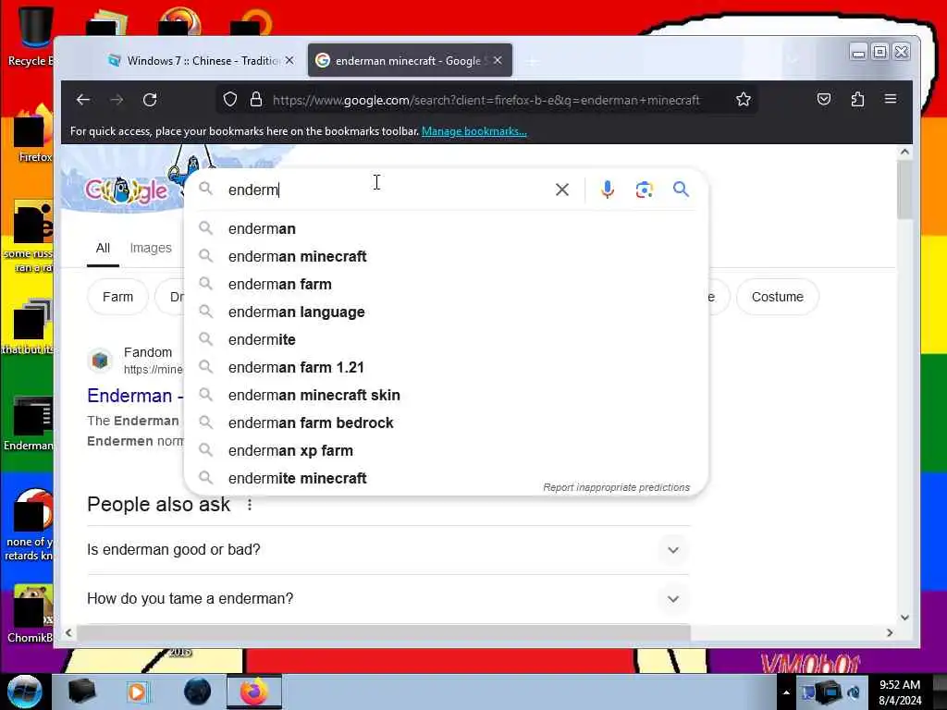This screenshot has width=947, height=710.
Task: Choose suggestion 'enderman minecraft'
Action: click(x=446, y=257)
